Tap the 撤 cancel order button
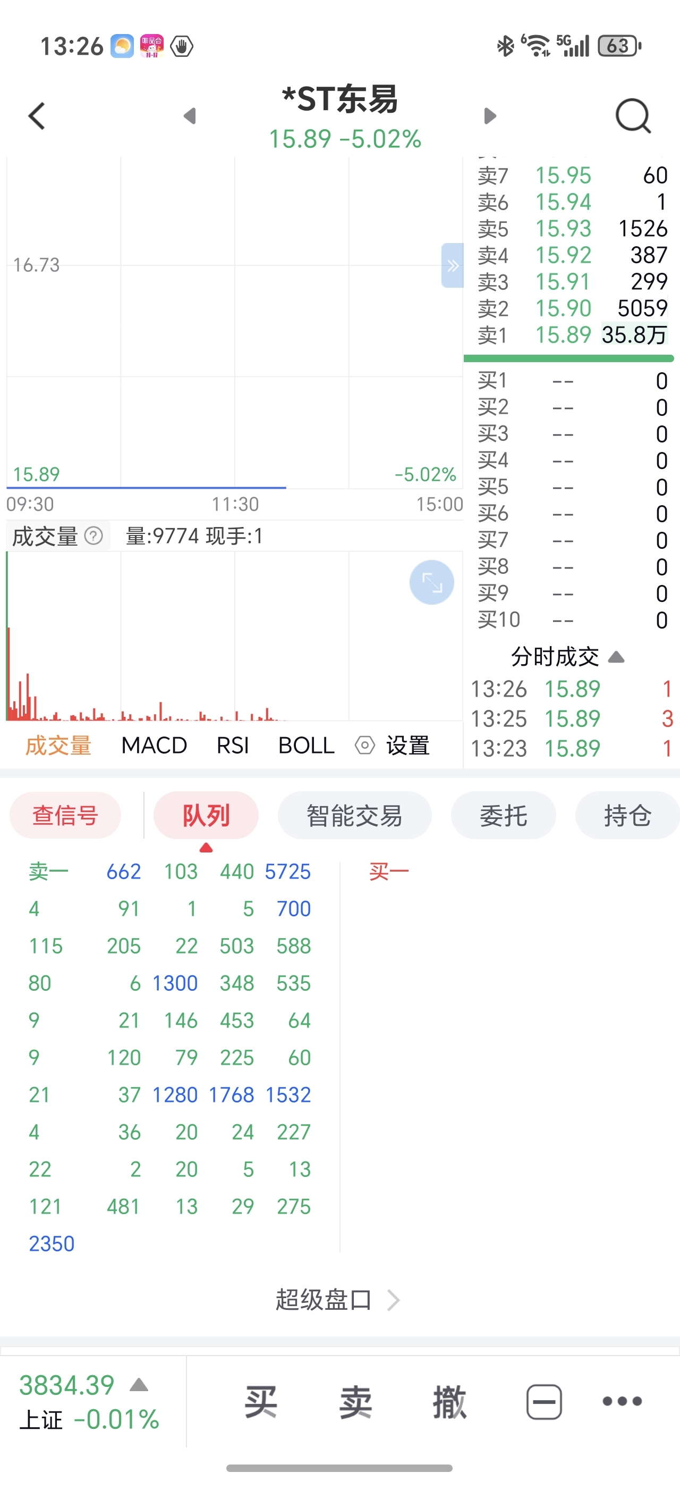The height and width of the screenshot is (1489, 680). (x=449, y=1402)
